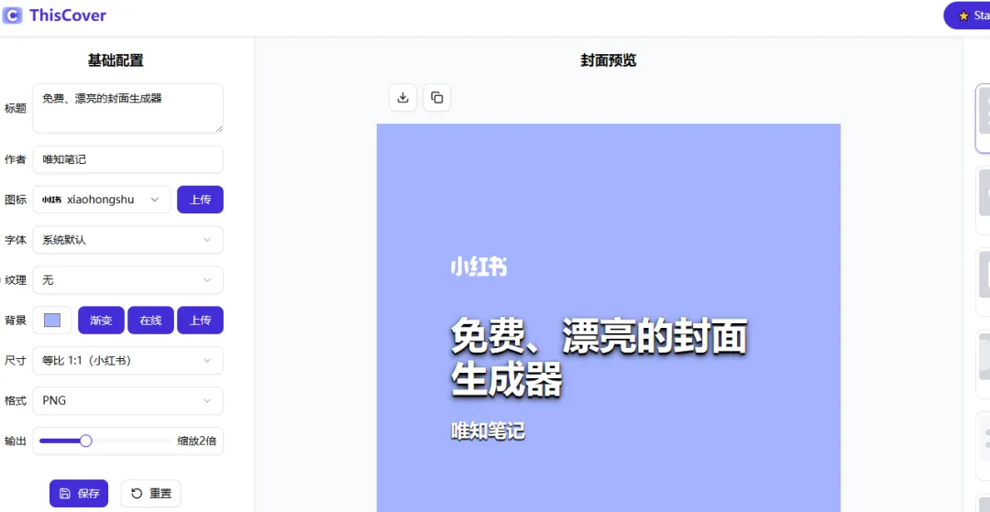This screenshot has height=512, width=990.
Task: Click the 封面预览 heading text
Action: click(608, 60)
